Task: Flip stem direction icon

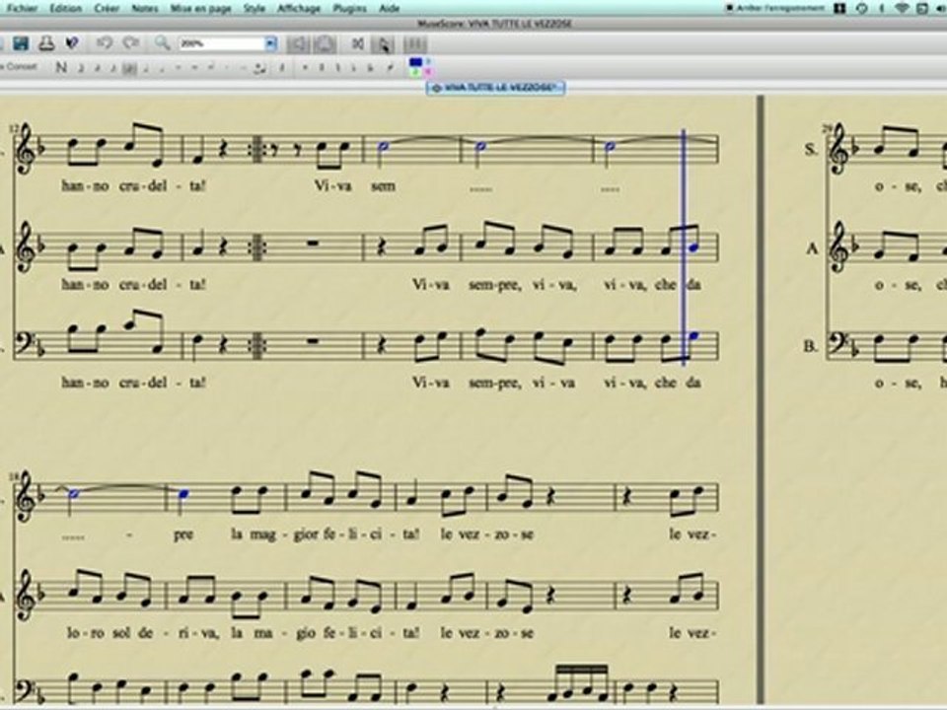Action: (x=390, y=68)
